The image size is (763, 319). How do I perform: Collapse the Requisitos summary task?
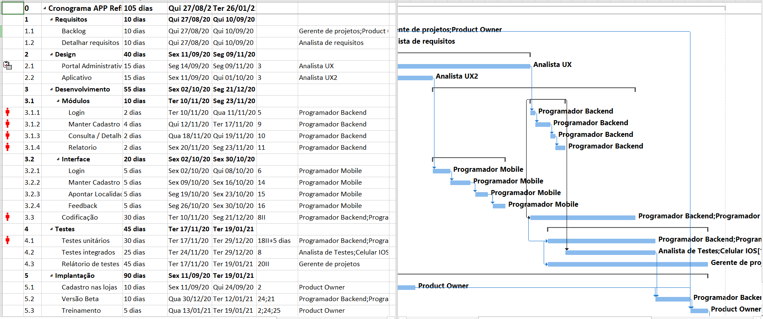click(51, 20)
